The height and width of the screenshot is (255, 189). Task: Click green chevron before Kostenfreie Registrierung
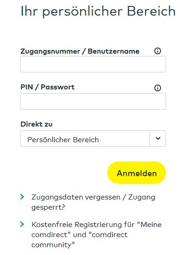(22, 224)
